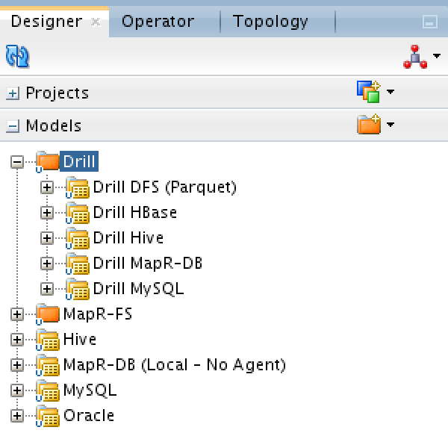Select Drill HBase label

point(135,213)
